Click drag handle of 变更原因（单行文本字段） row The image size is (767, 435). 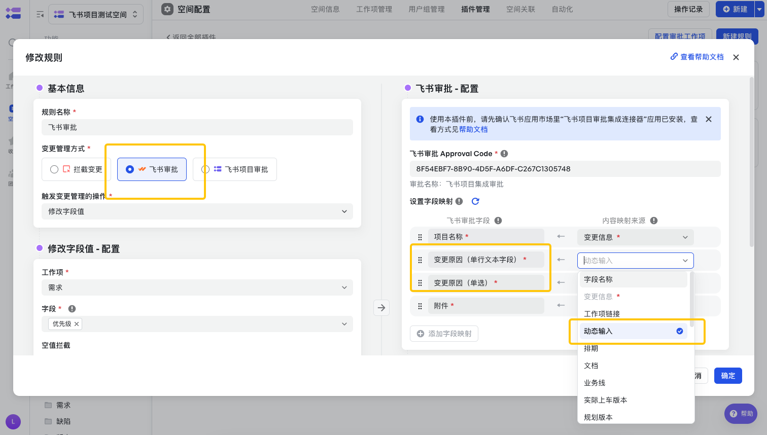coord(420,260)
